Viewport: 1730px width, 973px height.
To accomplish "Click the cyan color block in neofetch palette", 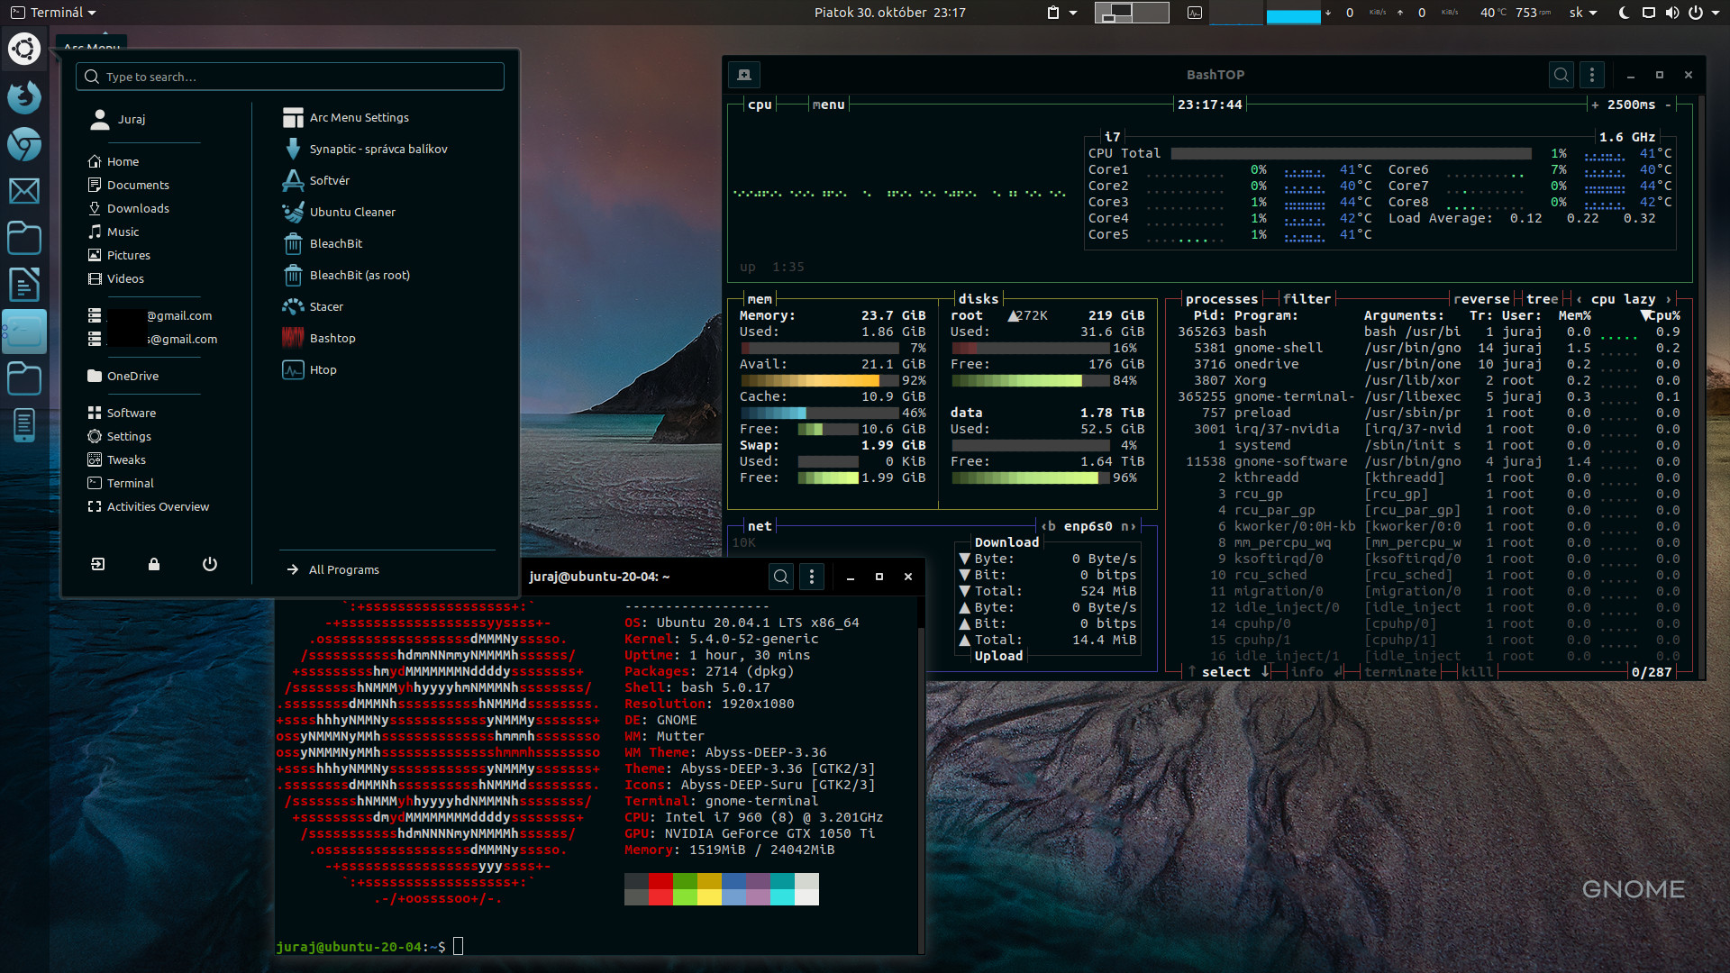I will tap(782, 889).
